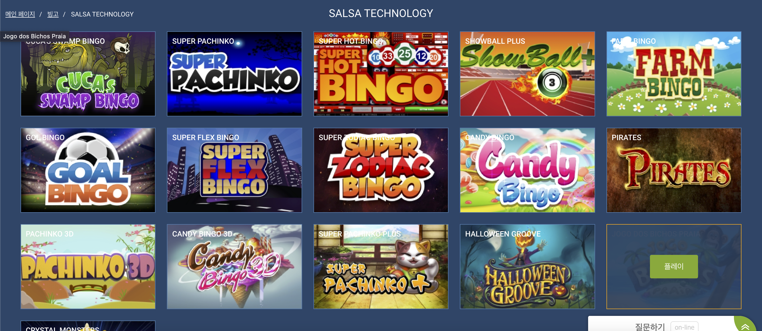Open the Cuca's Swamp Bingo game
The width and height of the screenshot is (762, 331).
click(x=88, y=74)
